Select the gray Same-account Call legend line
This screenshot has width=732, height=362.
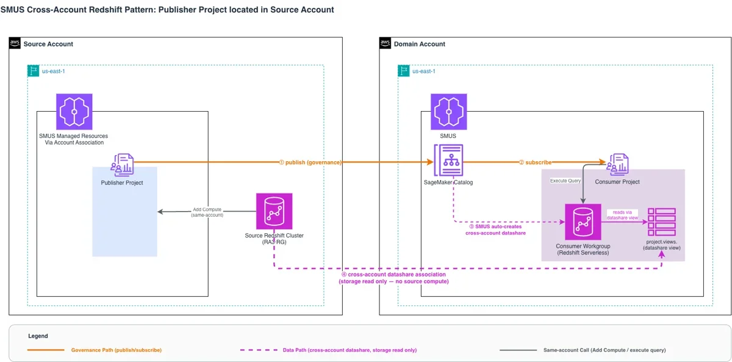coord(517,350)
